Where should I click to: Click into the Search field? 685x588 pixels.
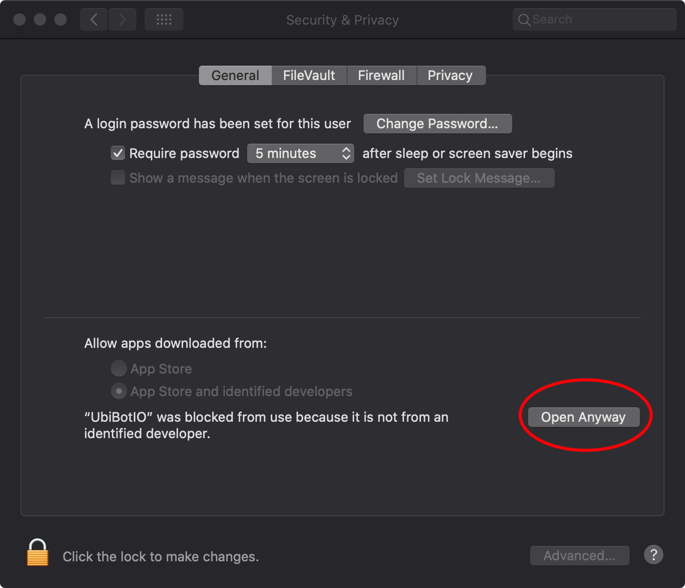(595, 19)
